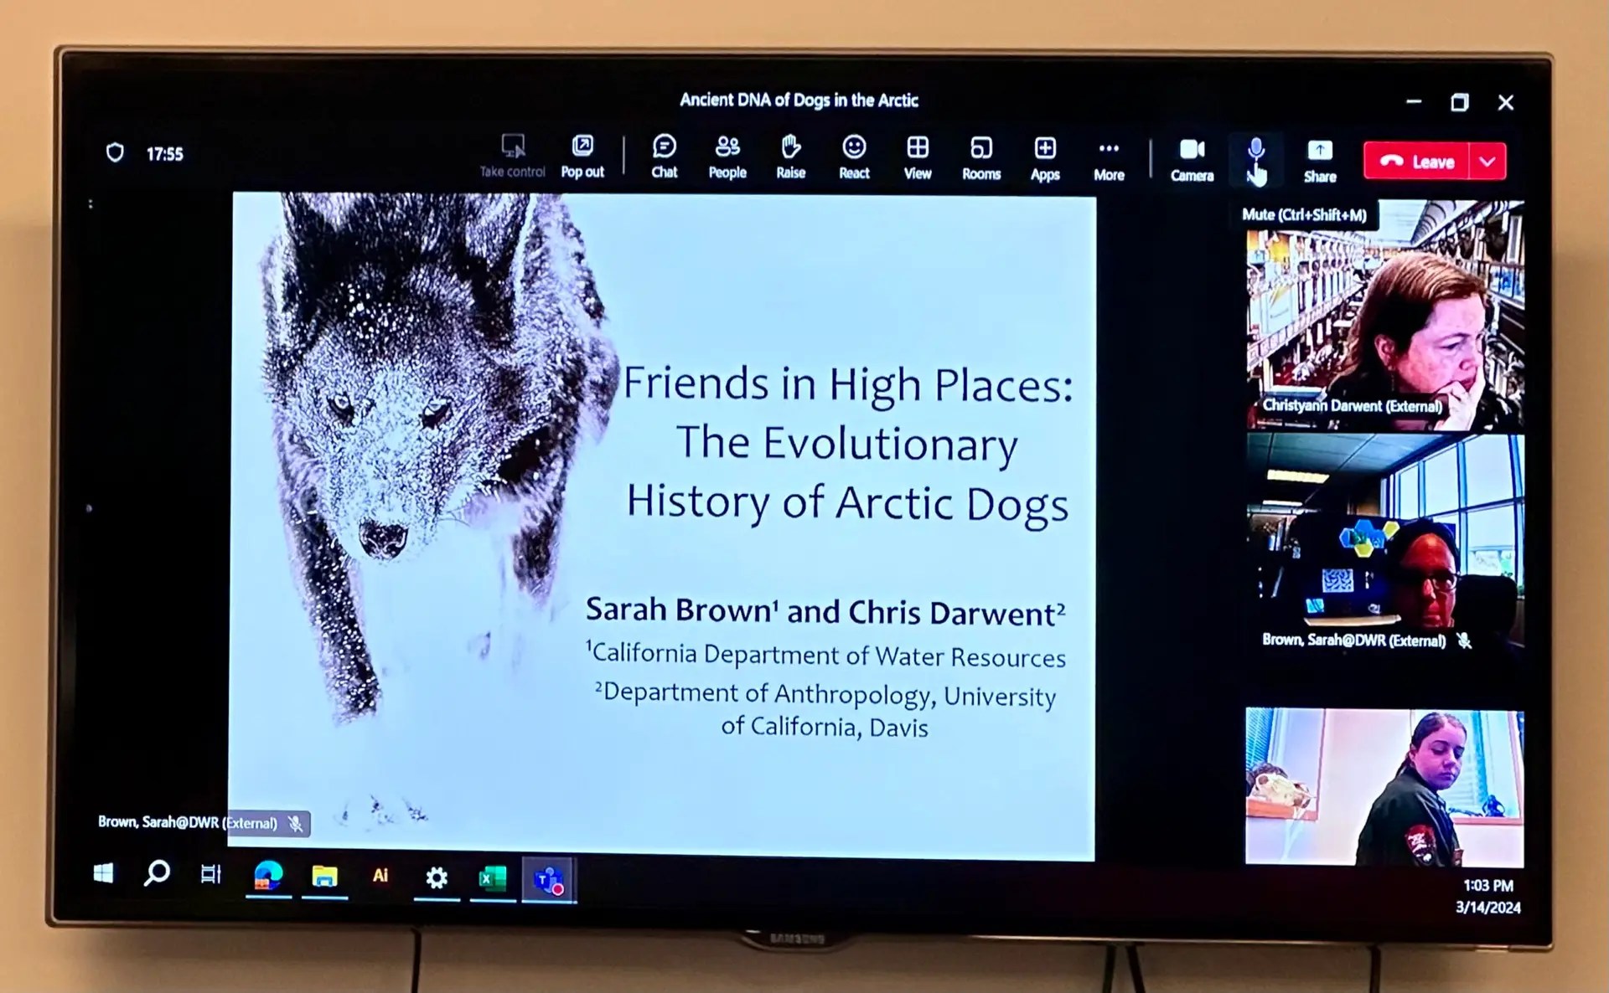The height and width of the screenshot is (993, 1609).
Task: Open the Windows Start menu
Action: (x=103, y=876)
